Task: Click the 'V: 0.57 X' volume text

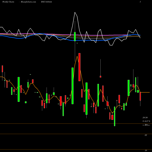Action: (x=146, y=121)
